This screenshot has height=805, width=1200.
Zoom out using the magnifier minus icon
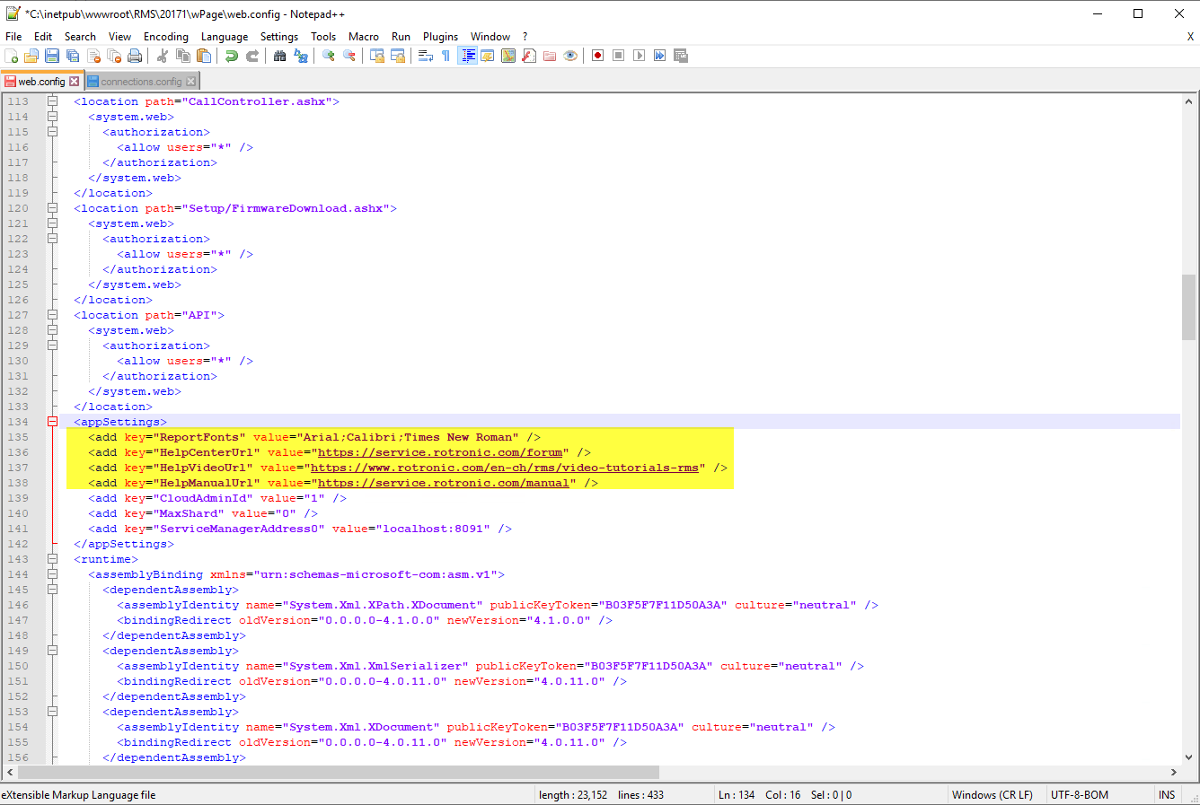349,56
